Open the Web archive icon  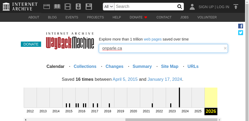point(47,7)
